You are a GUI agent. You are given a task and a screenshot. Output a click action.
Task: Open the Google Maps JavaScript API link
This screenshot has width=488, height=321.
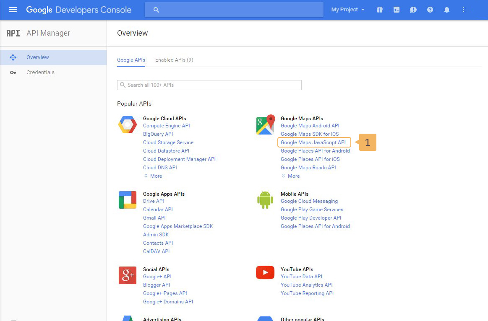click(x=313, y=142)
